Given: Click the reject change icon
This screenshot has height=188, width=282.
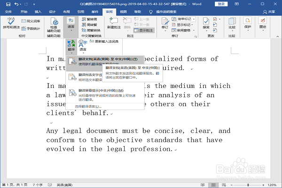Looking at the screenshot, I should (215, 19).
